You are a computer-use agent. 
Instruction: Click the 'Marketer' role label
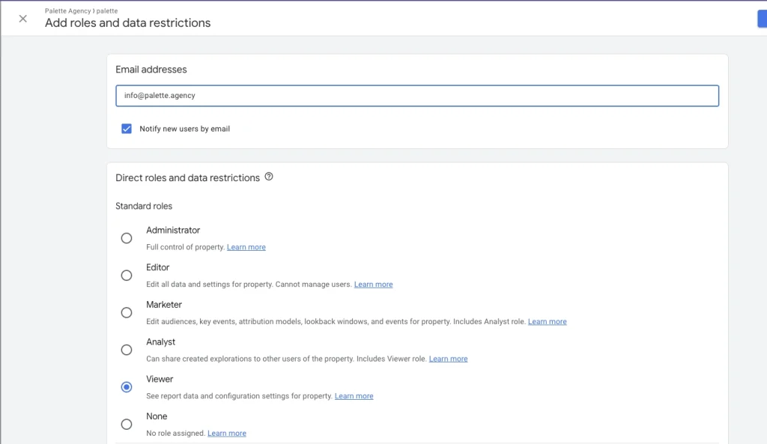164,305
